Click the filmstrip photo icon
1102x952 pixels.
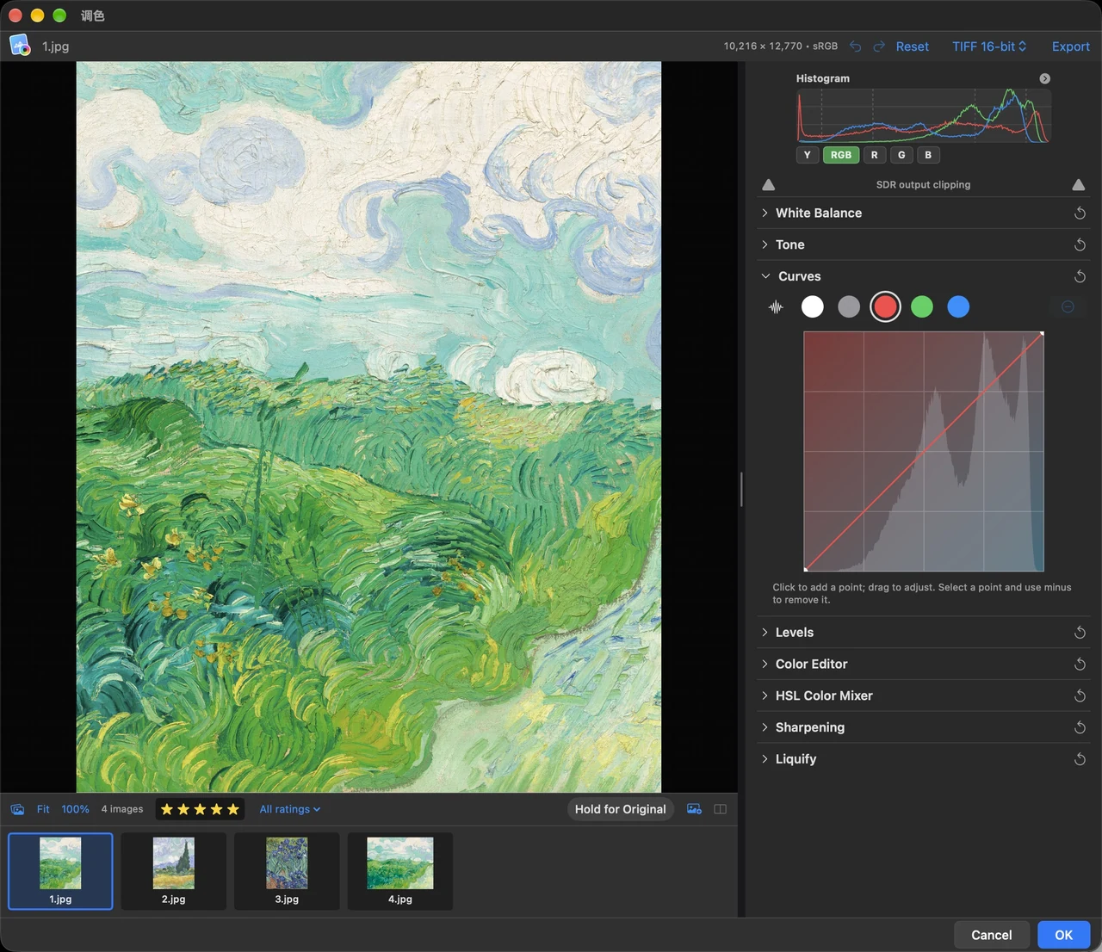[17, 809]
